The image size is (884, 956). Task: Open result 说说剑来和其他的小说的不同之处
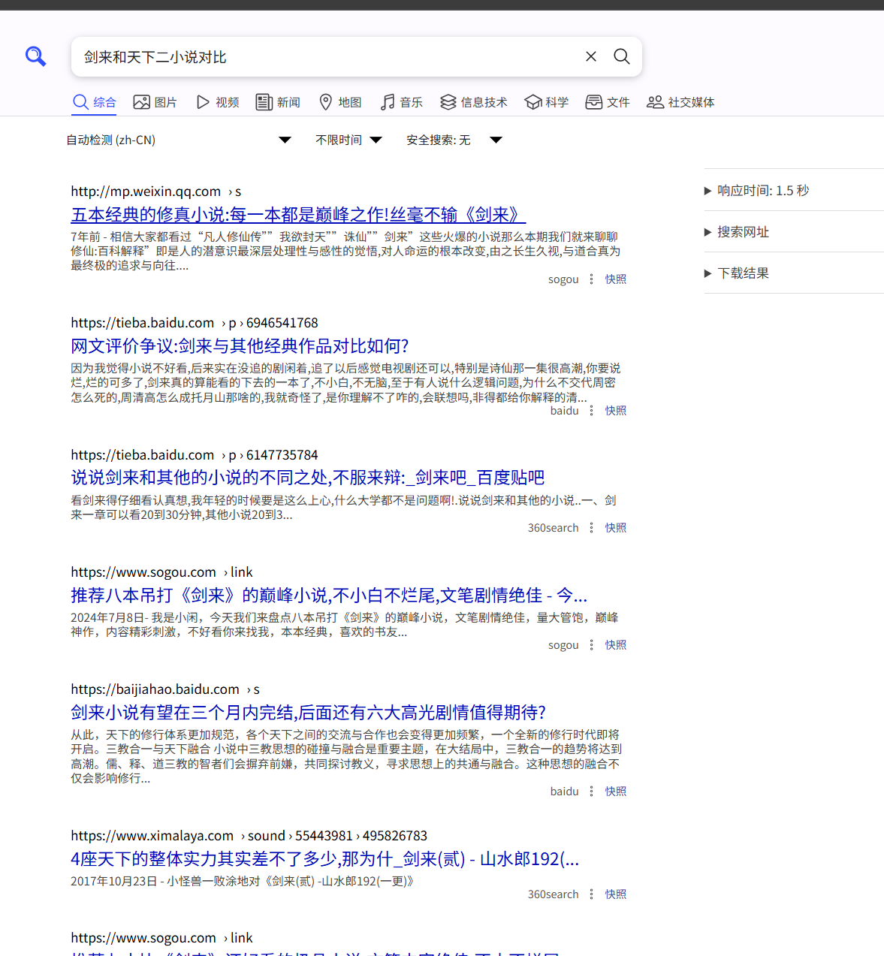tap(307, 478)
